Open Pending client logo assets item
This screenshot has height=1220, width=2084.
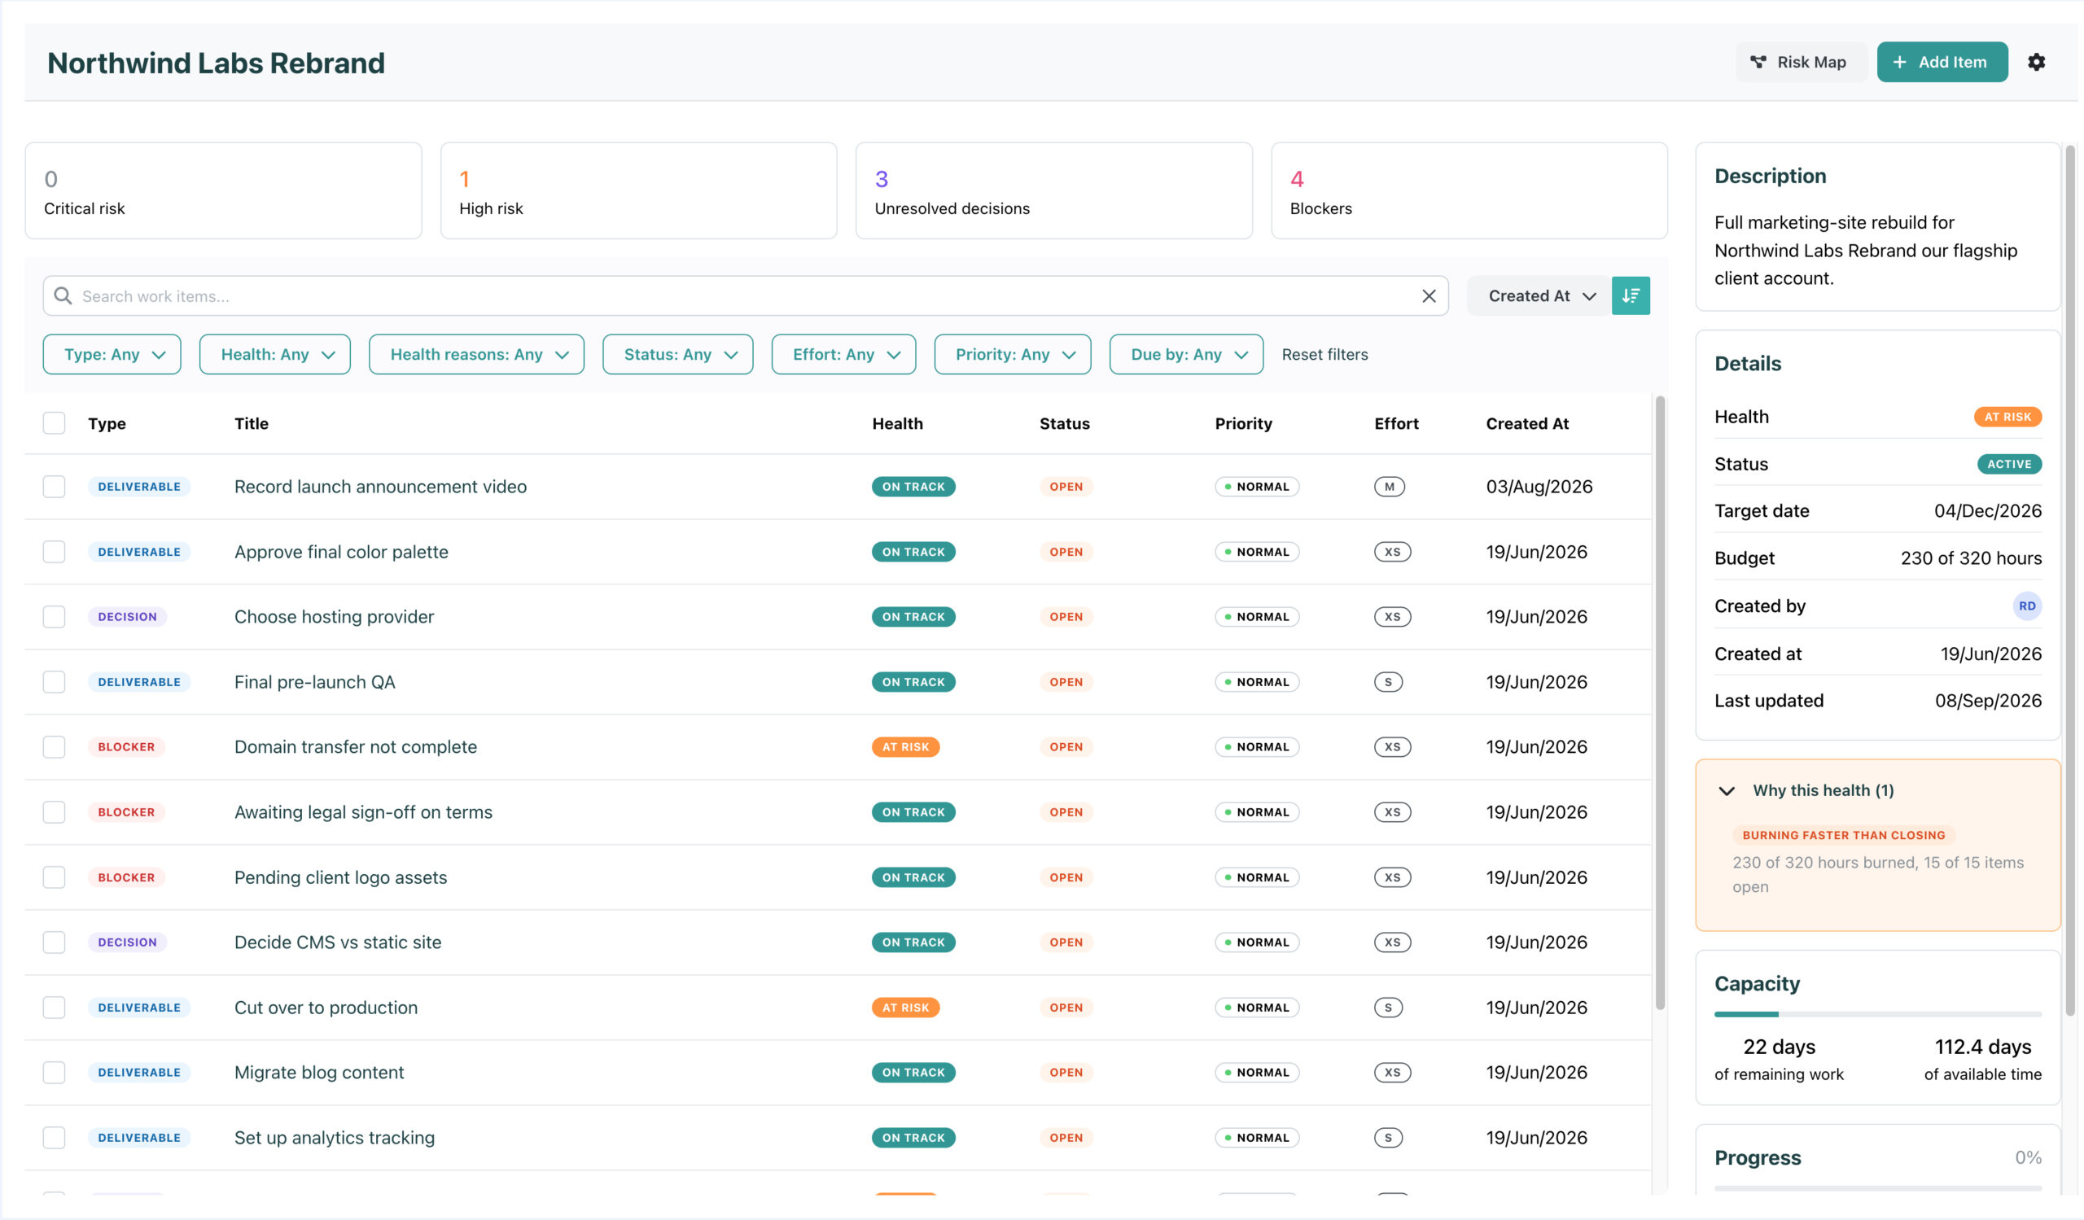[x=340, y=878]
